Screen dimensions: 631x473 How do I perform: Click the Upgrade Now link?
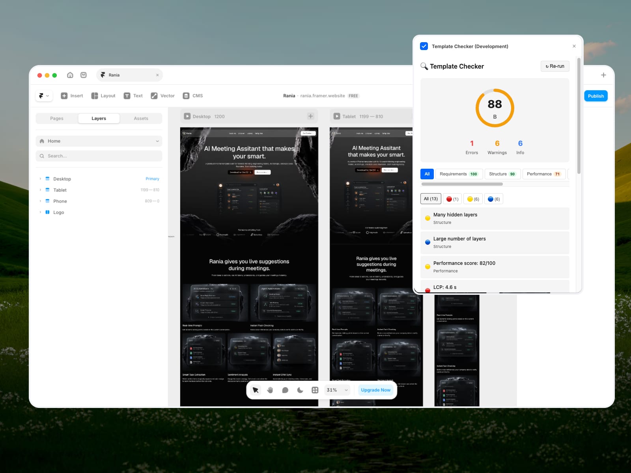[376, 390]
